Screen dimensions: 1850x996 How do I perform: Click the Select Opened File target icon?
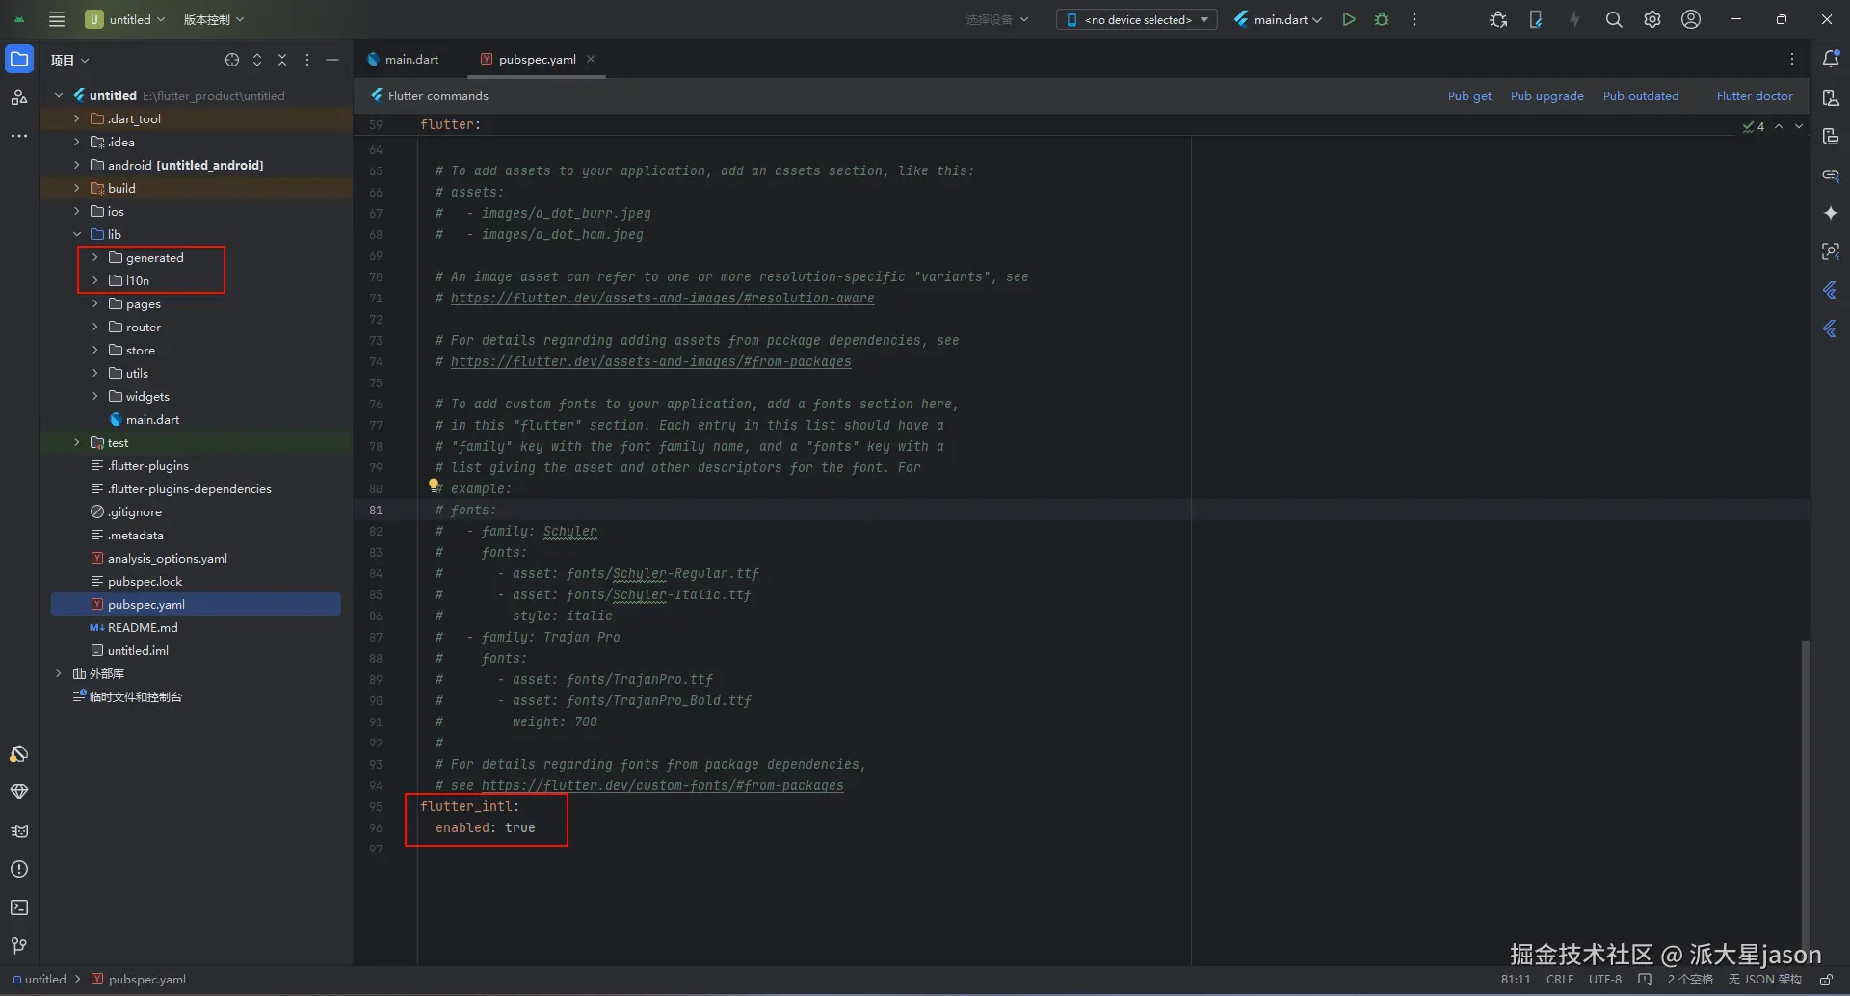[232, 60]
